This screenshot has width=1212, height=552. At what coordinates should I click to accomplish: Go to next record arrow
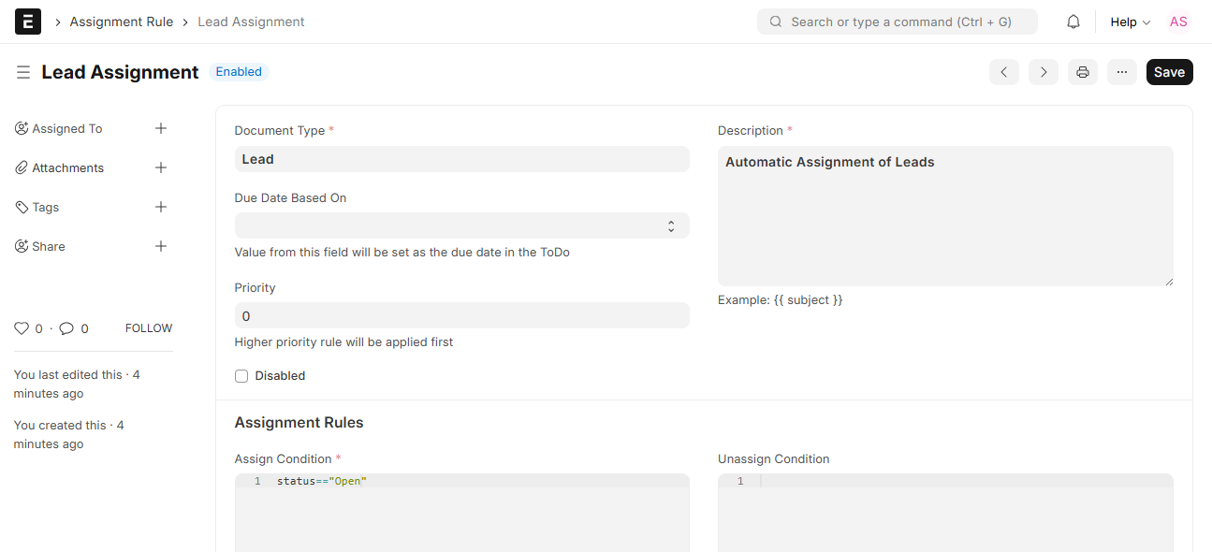point(1044,72)
